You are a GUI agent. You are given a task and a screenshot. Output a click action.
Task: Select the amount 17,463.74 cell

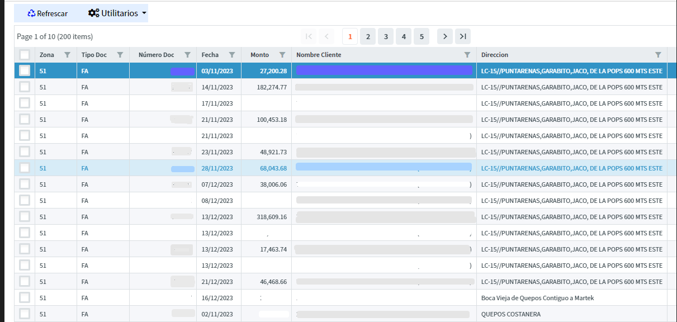click(x=266, y=249)
